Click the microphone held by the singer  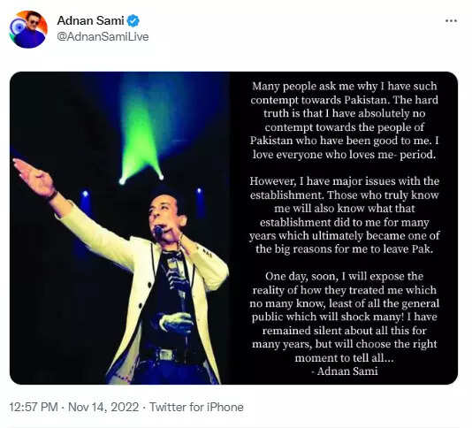coord(158,233)
